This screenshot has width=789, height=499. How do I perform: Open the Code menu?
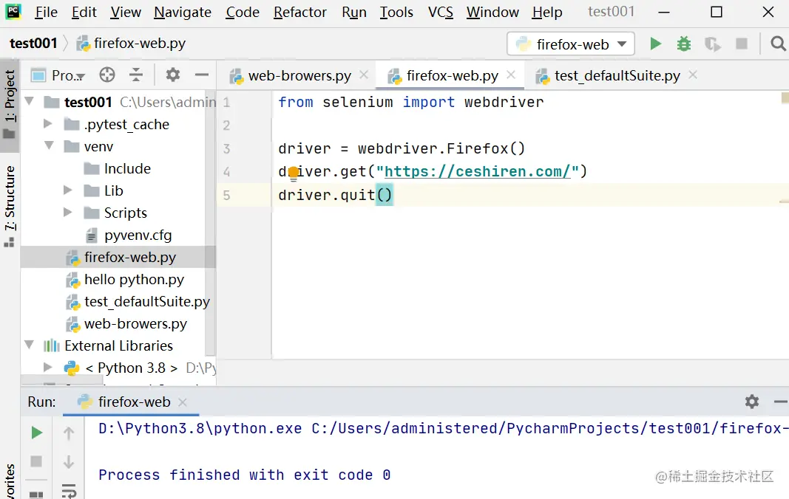click(243, 12)
